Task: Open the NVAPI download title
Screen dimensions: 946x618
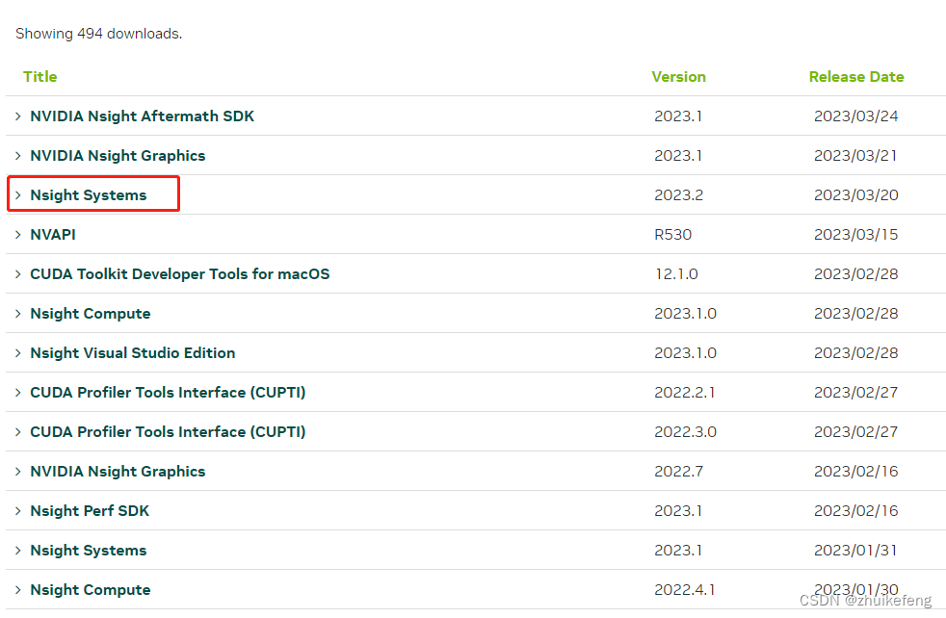Action: click(x=53, y=235)
